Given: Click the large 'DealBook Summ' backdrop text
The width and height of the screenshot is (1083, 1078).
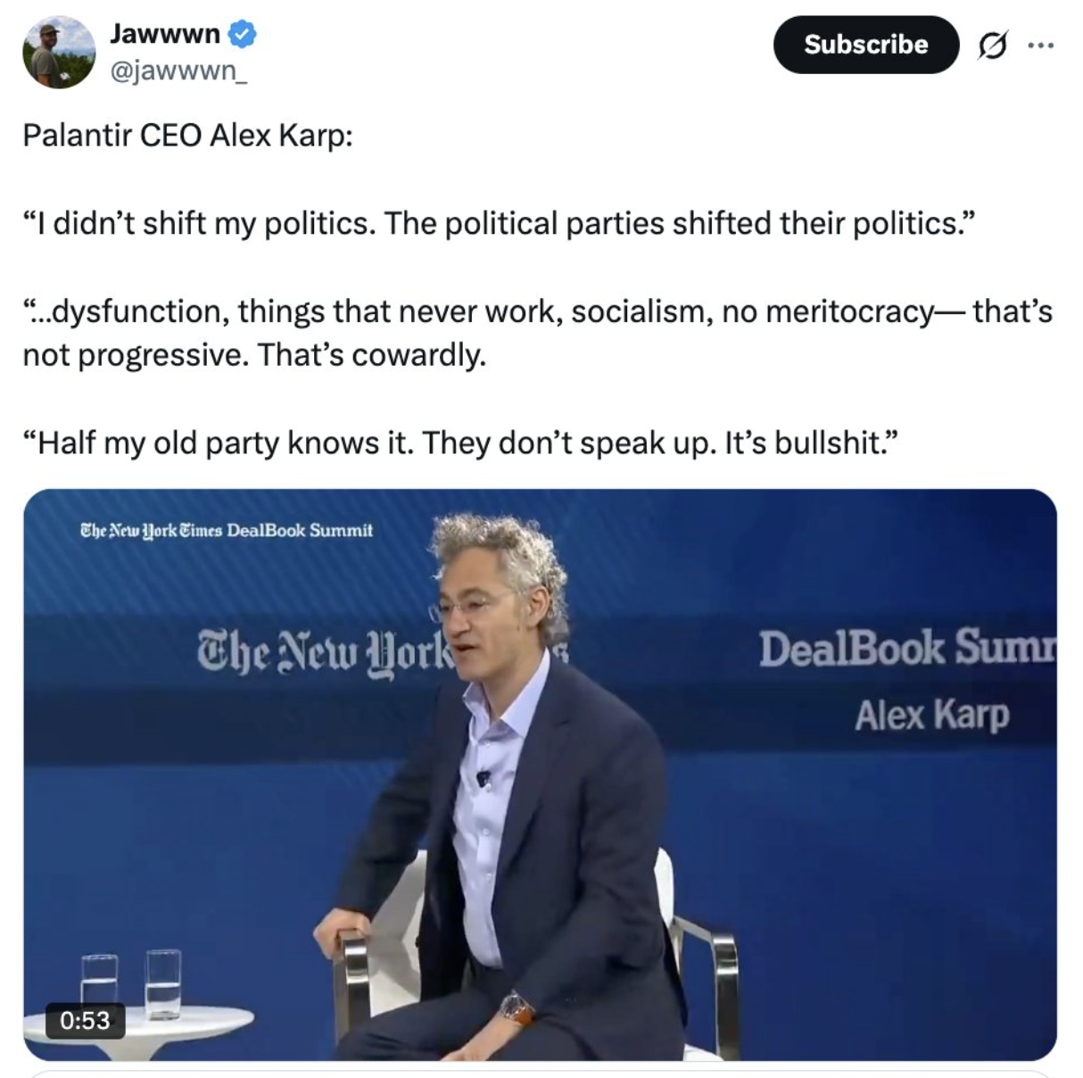Looking at the screenshot, I should click(907, 648).
